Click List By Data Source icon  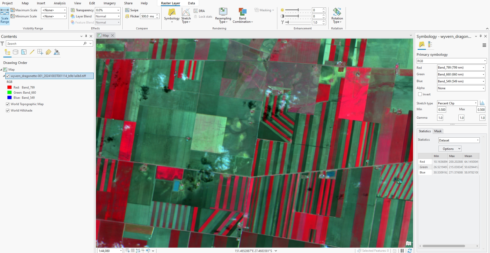click(16, 52)
